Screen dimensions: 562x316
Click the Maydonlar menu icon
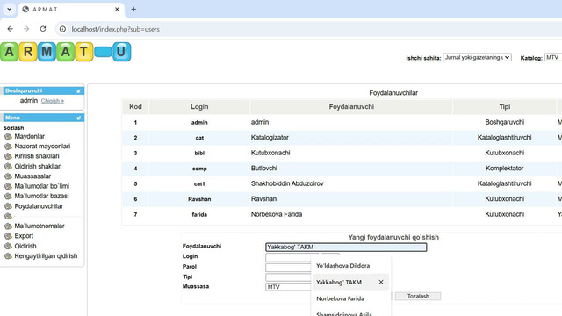[x=8, y=137]
